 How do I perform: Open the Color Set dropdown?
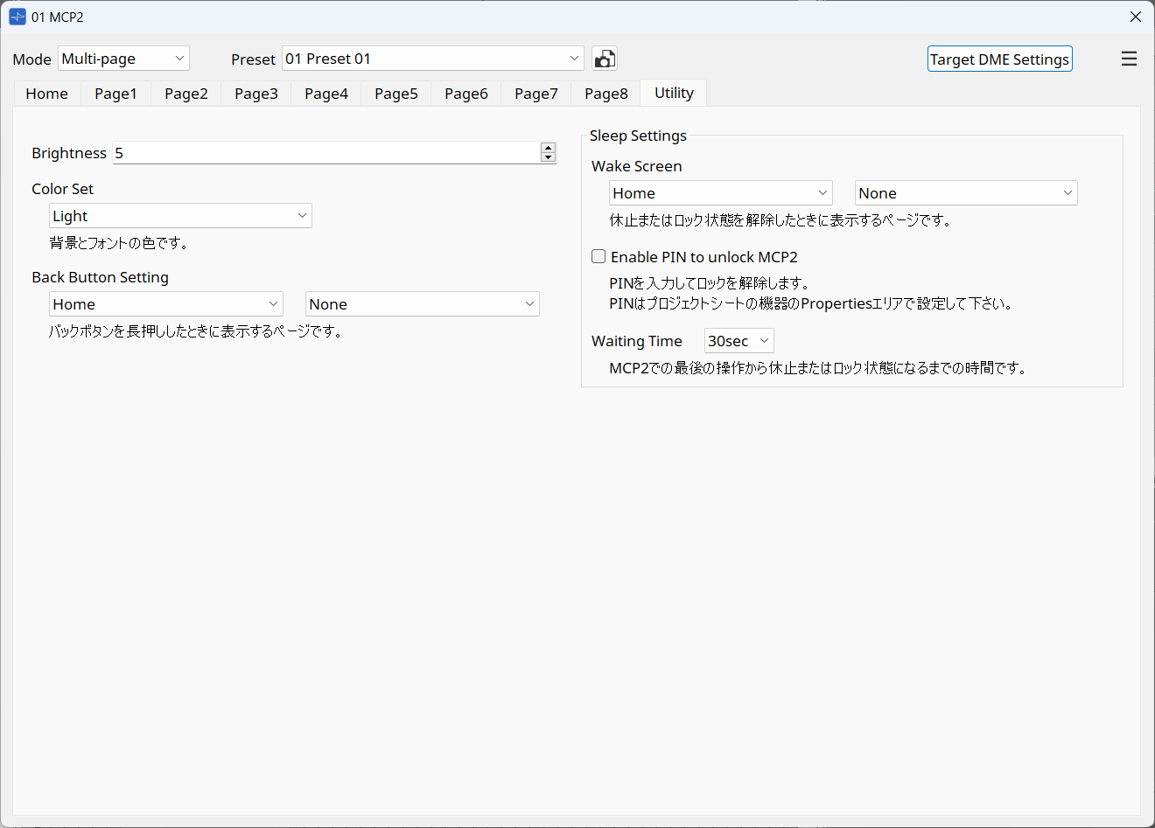[180, 215]
